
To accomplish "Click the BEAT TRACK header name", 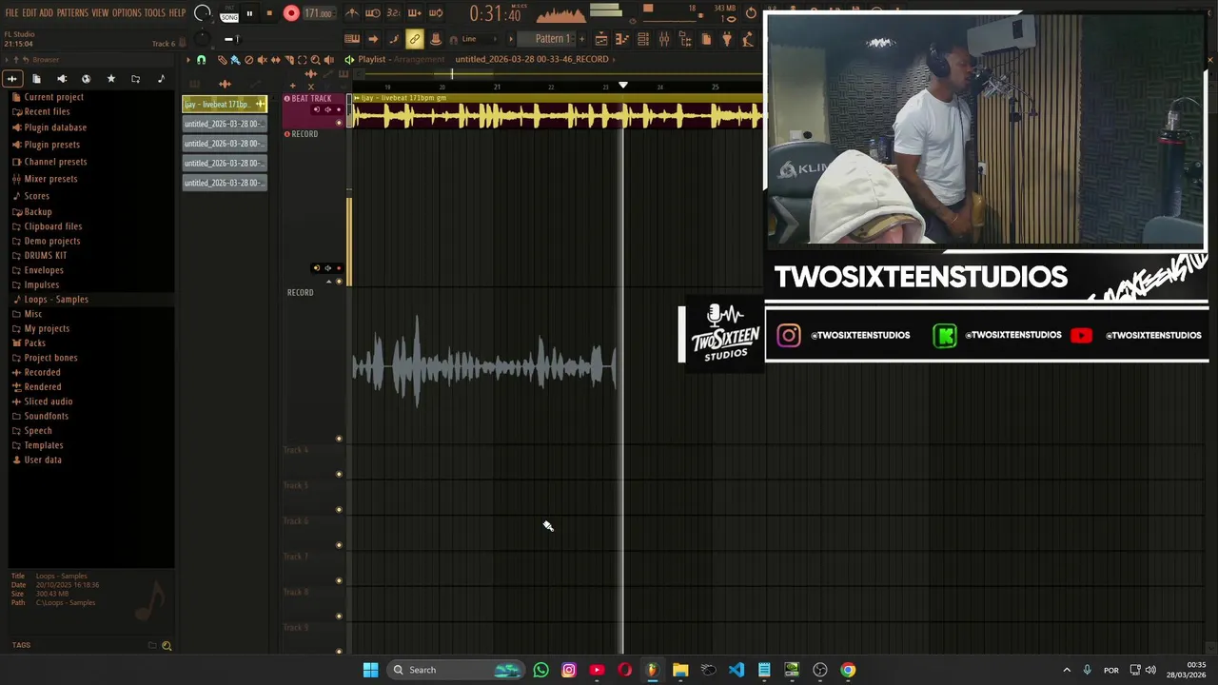I will (x=311, y=99).
